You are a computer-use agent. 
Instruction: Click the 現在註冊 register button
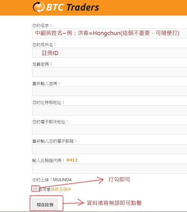pyautogui.click(x=45, y=204)
